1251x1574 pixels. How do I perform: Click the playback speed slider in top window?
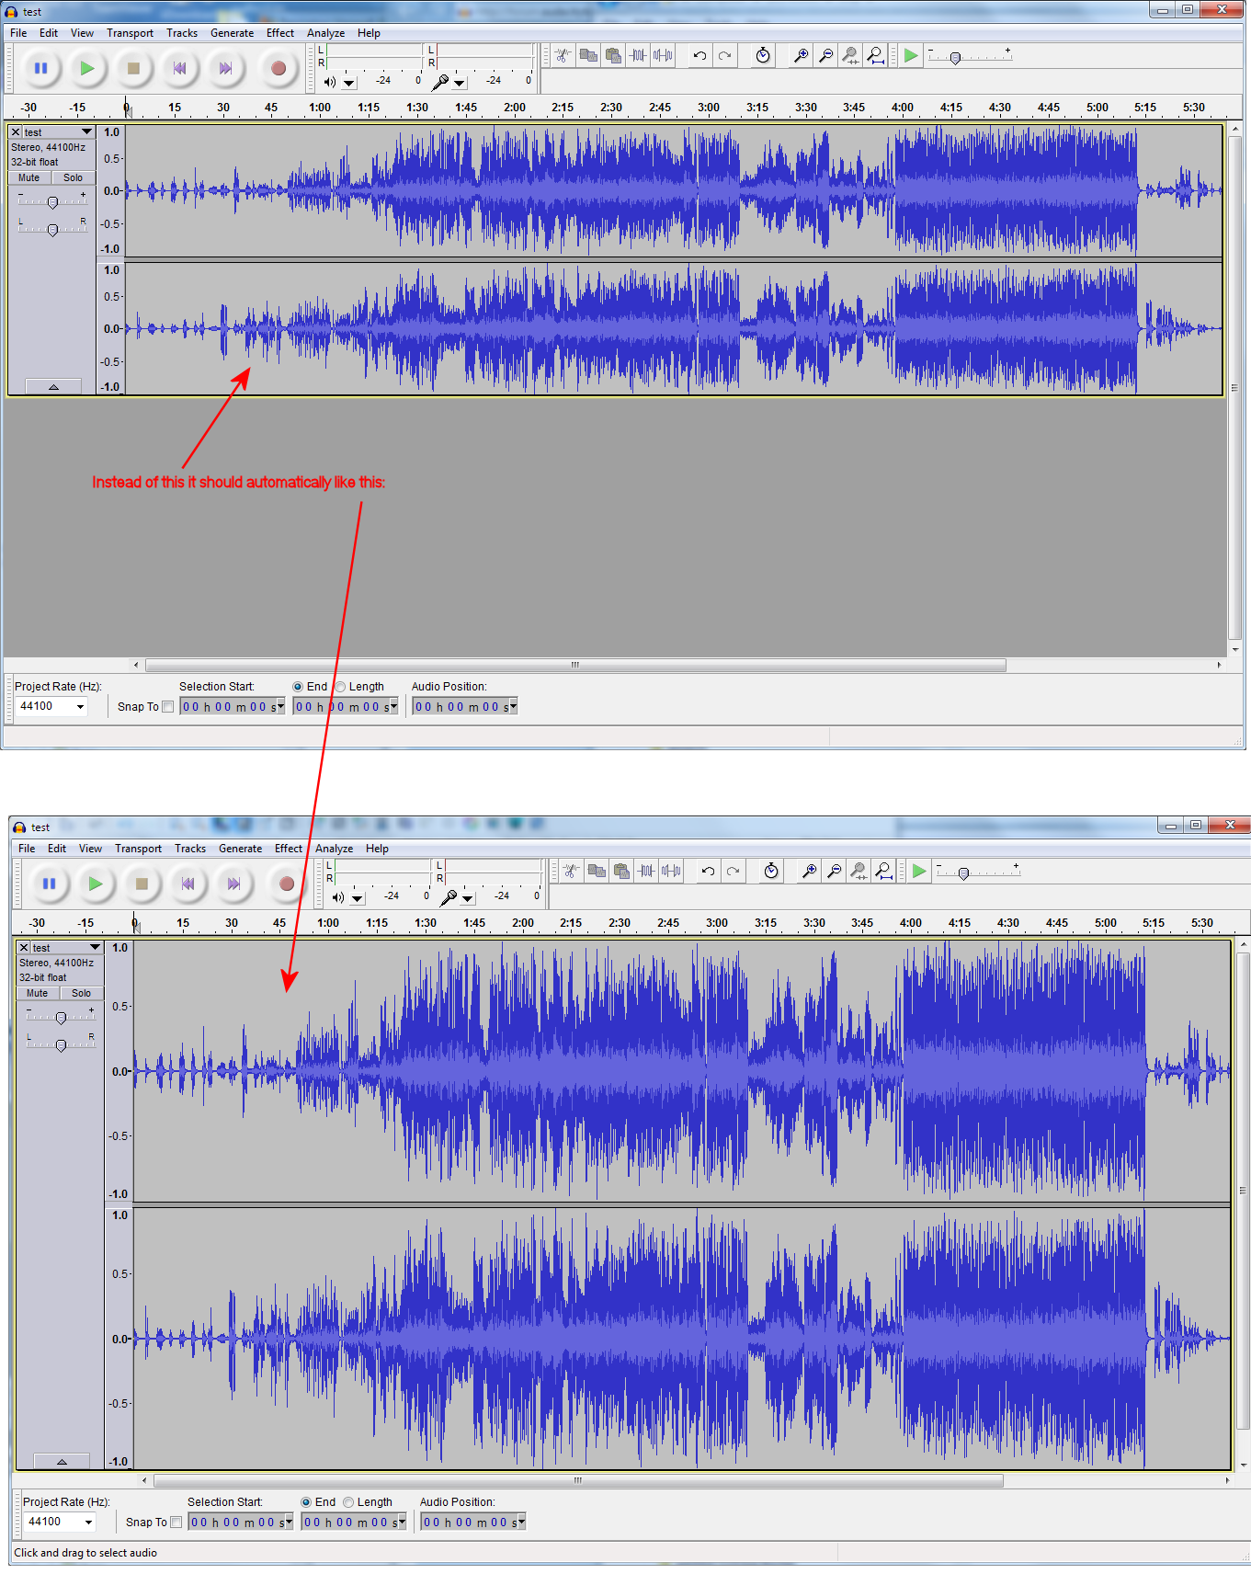(970, 56)
